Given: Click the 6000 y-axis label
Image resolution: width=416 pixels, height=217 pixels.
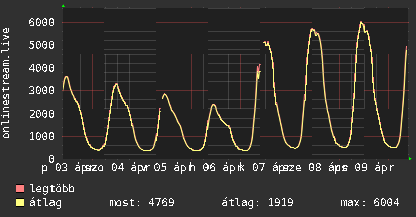Looking at the screenshot, I should [x=42, y=22].
